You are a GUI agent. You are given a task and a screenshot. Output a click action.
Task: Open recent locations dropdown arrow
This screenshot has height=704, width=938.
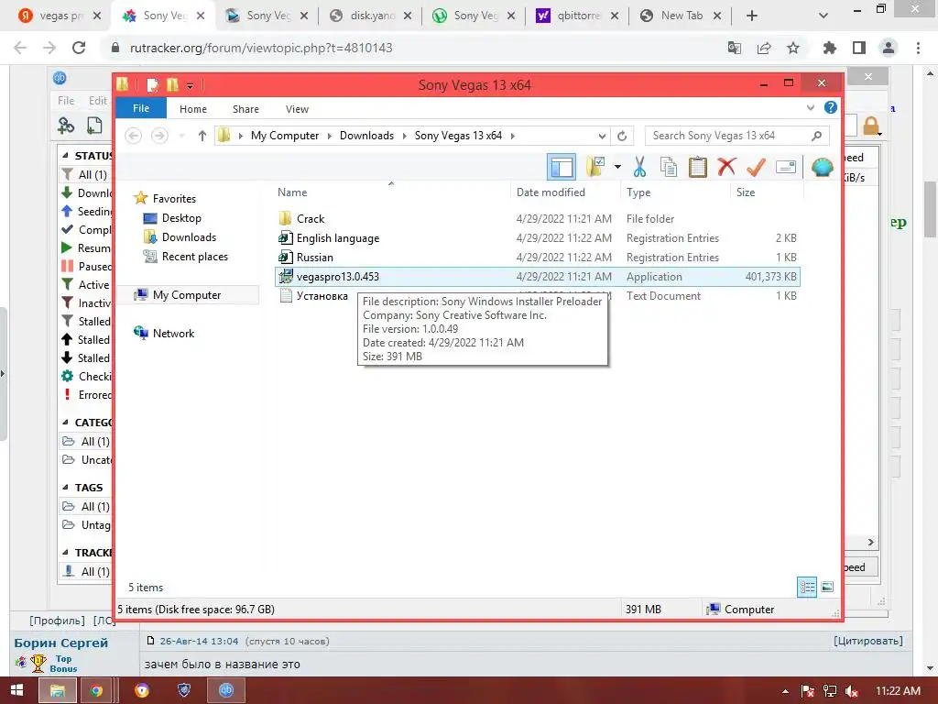(182, 136)
